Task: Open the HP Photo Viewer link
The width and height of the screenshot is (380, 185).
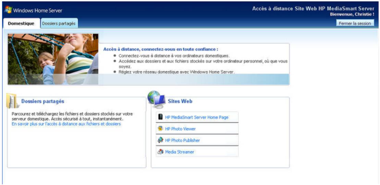Action: click(180, 129)
